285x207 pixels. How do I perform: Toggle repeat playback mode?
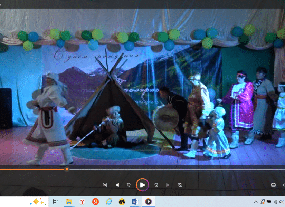pos(180,185)
